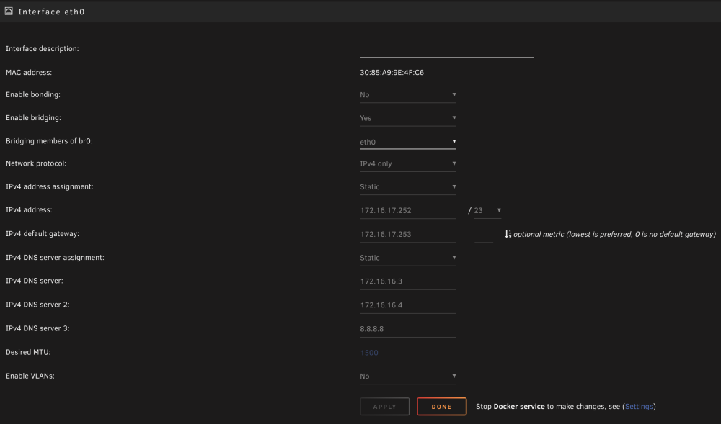Open the Enable bridging dropdown
This screenshot has height=424, width=721.
tap(408, 118)
